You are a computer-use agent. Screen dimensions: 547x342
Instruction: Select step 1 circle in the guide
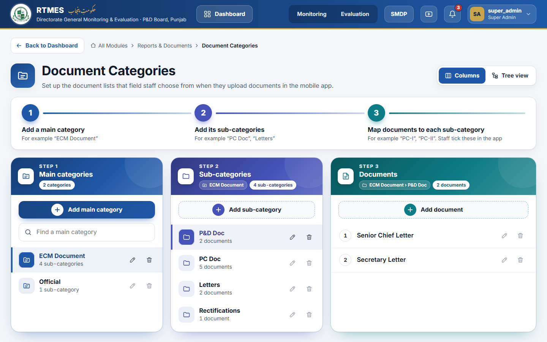click(x=30, y=113)
